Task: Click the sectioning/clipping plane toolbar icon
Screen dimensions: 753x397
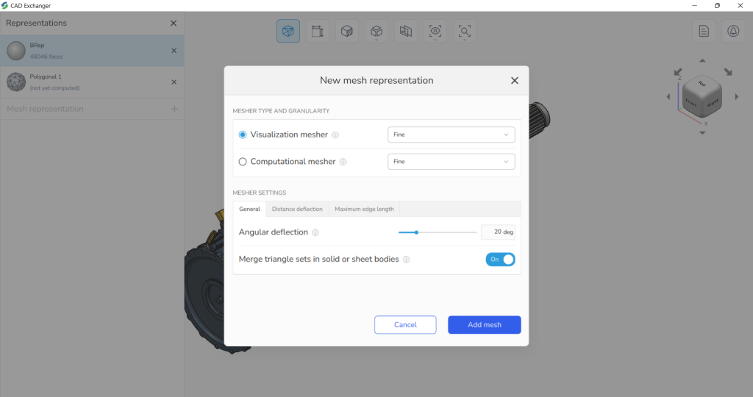Action: (406, 31)
